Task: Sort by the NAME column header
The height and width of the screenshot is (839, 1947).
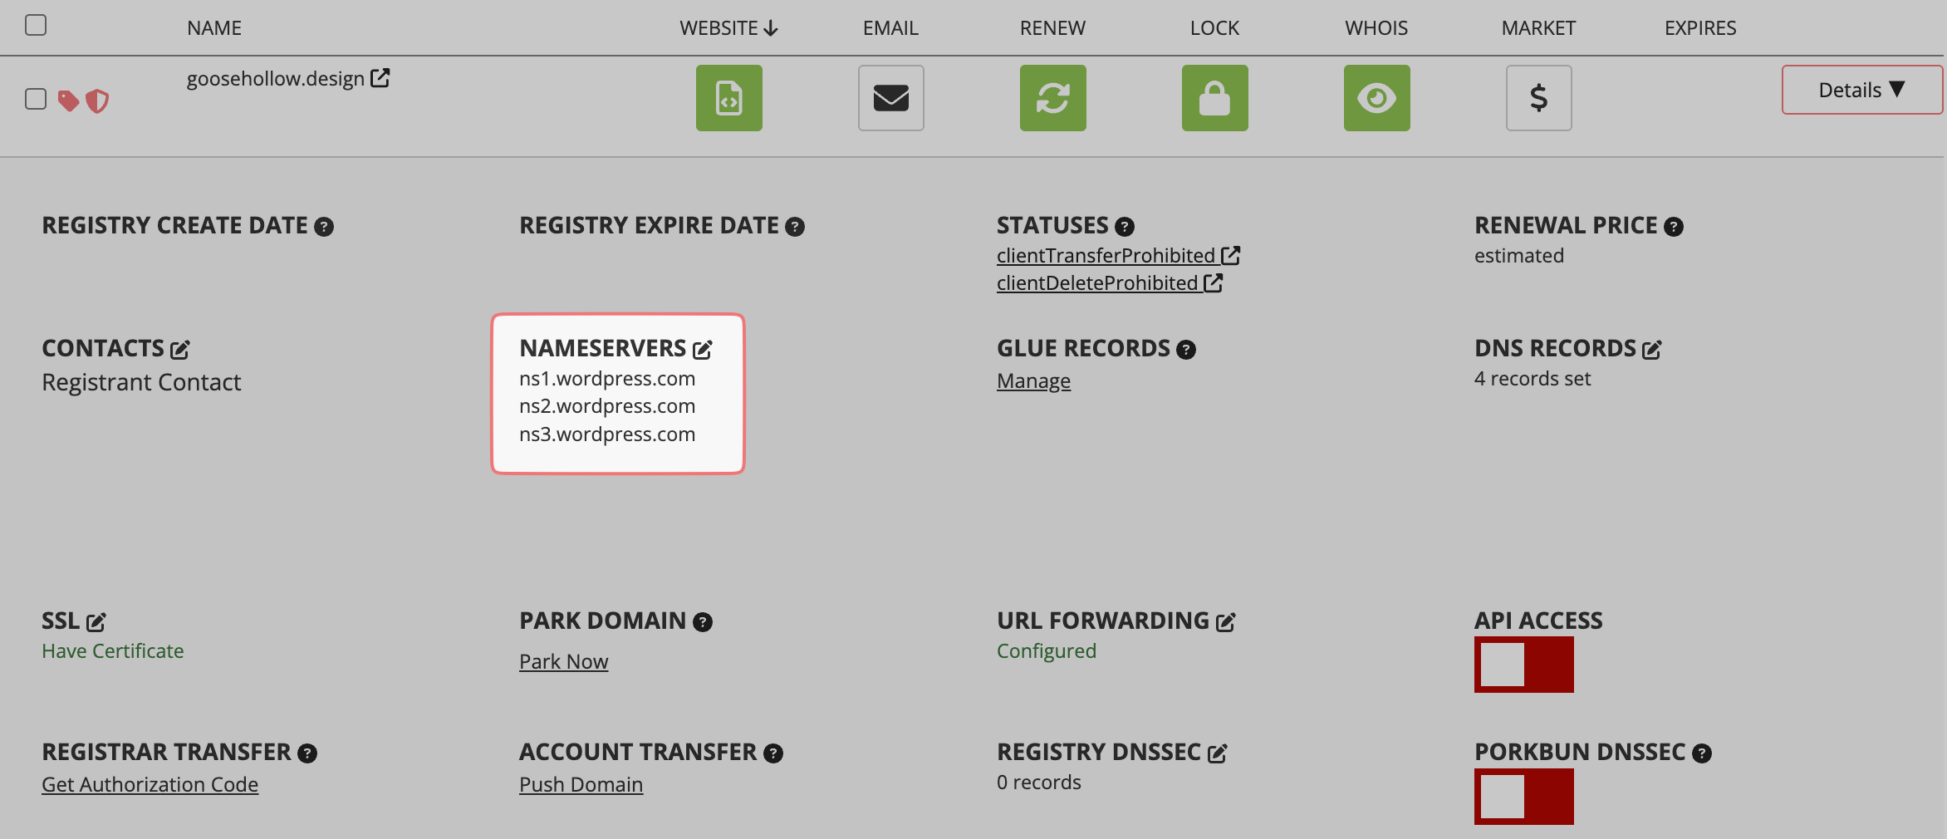Action: (214, 28)
